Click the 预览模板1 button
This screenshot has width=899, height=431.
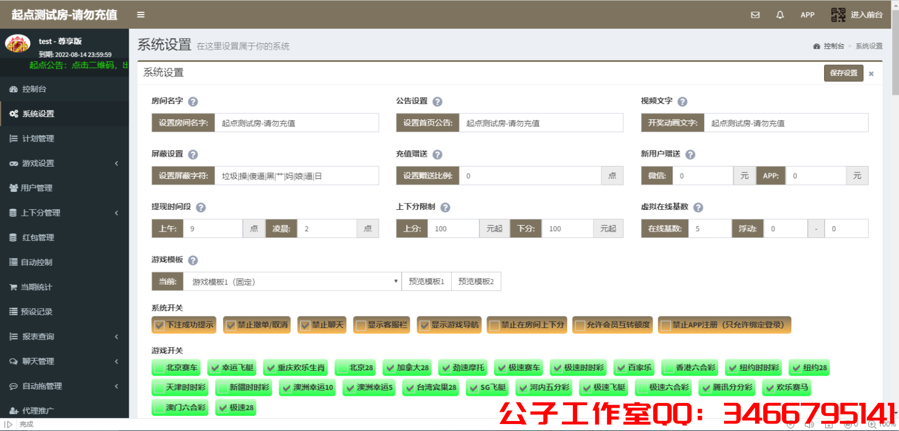point(426,281)
